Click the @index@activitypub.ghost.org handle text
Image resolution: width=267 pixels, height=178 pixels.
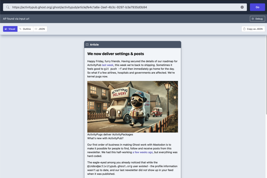point(110,166)
